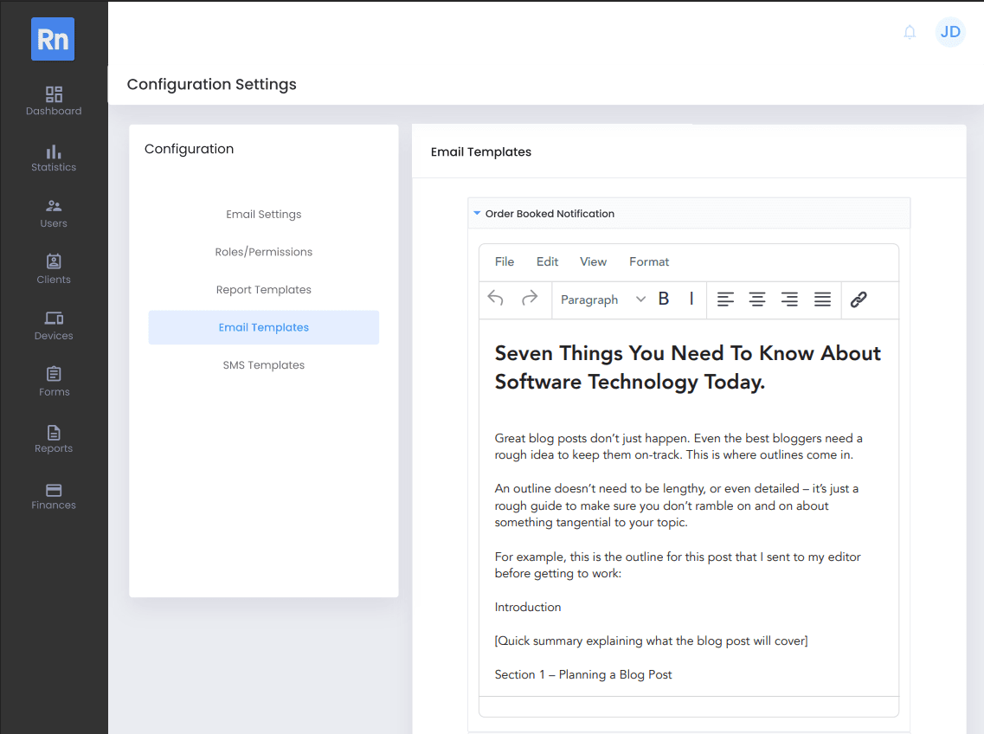Toggle italic formatting in the editor
The image size is (984, 734).
point(691,299)
